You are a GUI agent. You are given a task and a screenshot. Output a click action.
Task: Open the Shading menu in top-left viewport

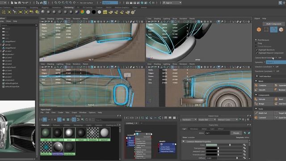(x=50, y=18)
